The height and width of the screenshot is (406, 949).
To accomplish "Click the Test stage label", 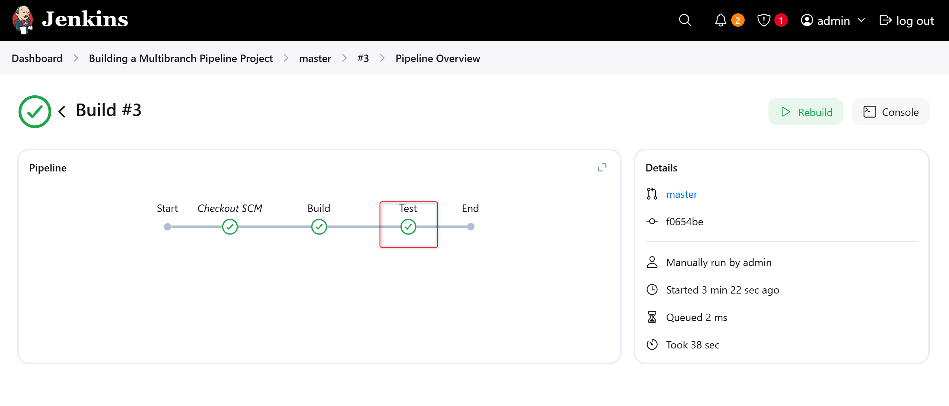I will (x=408, y=208).
